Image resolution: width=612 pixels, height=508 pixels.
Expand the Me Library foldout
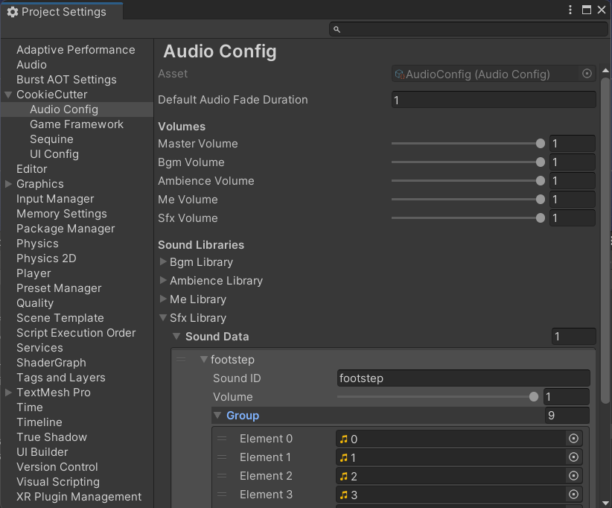pos(163,299)
